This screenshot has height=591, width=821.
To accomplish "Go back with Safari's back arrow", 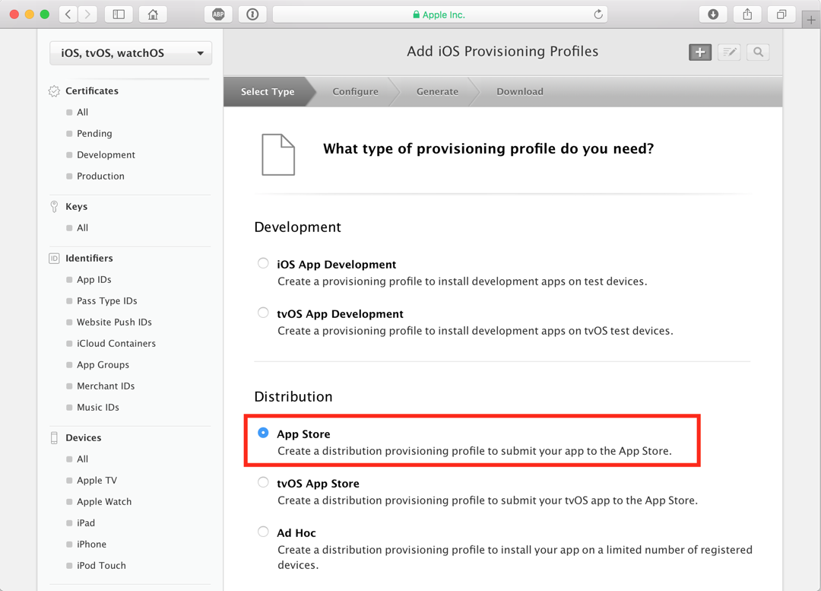I will 68,14.
